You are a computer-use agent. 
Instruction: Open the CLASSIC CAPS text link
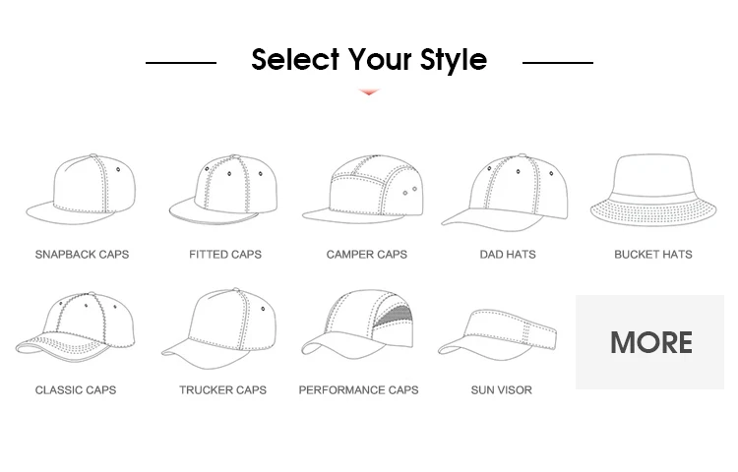(x=76, y=390)
